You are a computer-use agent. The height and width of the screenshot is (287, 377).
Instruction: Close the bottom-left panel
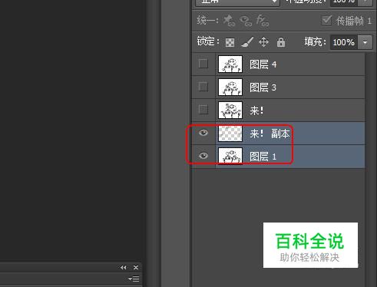point(136,268)
